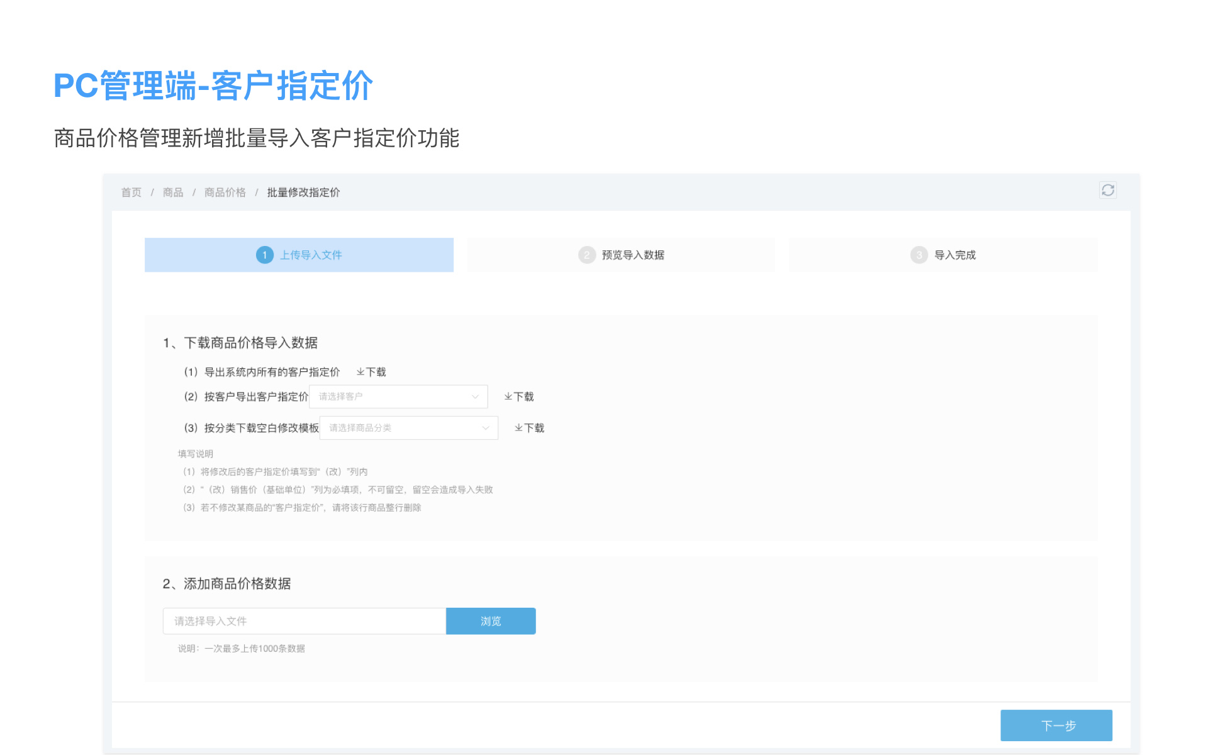
Task: Go to 首页 in breadcrumb
Action: [x=131, y=193]
